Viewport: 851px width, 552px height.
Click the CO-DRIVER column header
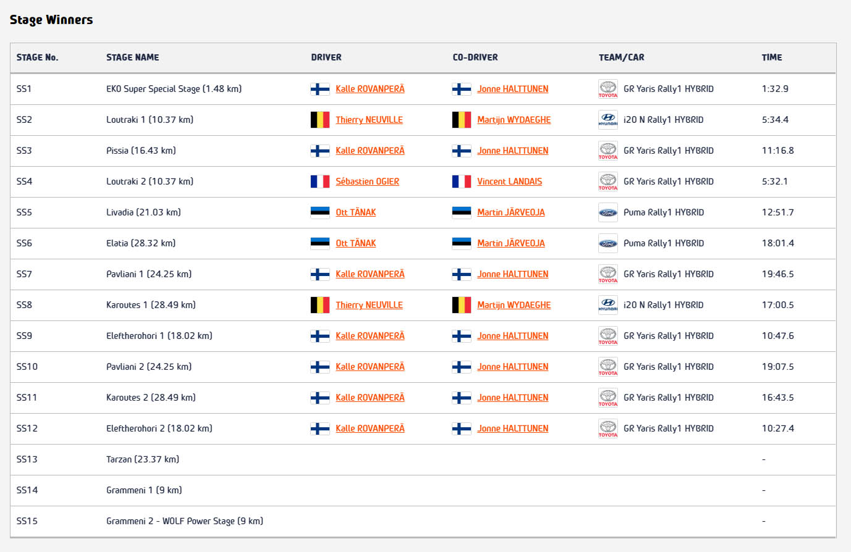coord(475,57)
